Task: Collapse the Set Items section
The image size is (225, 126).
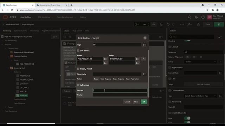Action: [x=78, y=50]
